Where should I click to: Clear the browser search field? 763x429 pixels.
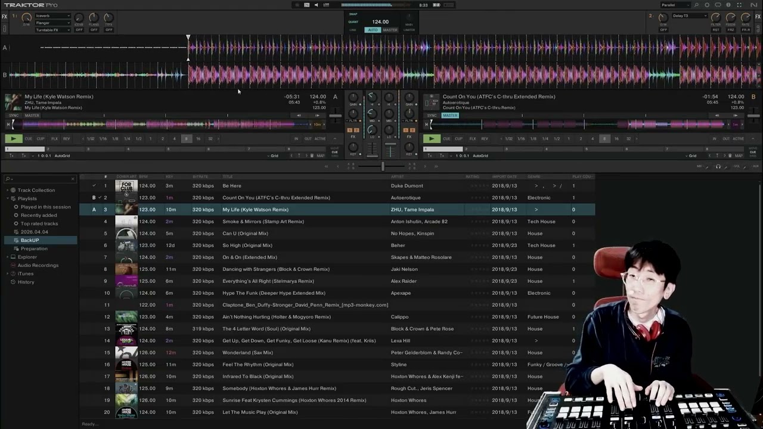tap(73, 179)
